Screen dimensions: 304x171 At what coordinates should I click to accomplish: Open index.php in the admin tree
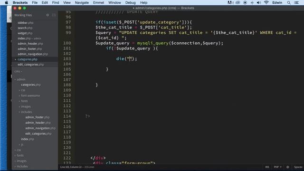28,139
